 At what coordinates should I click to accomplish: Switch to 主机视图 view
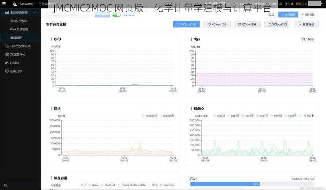(288, 14)
